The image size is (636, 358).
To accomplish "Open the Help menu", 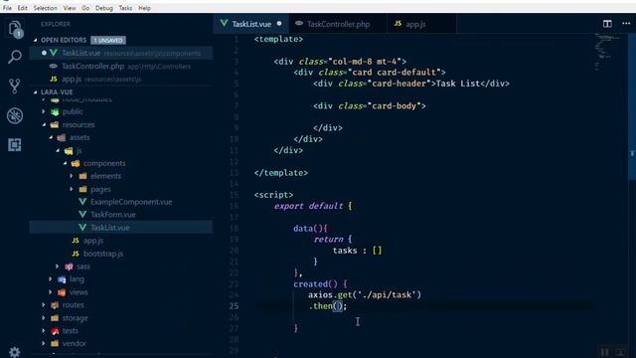I will tap(144, 8).
